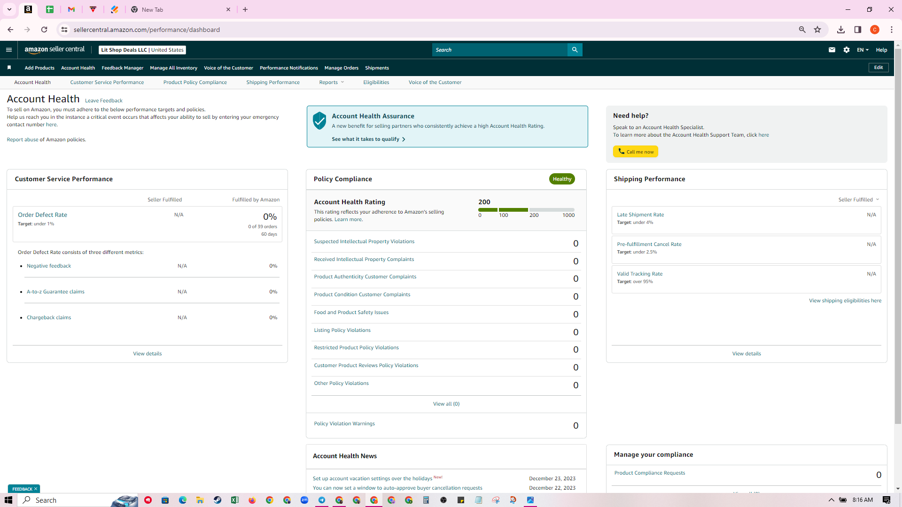
Task: Click the browser address bar URL
Action: [x=147, y=30]
